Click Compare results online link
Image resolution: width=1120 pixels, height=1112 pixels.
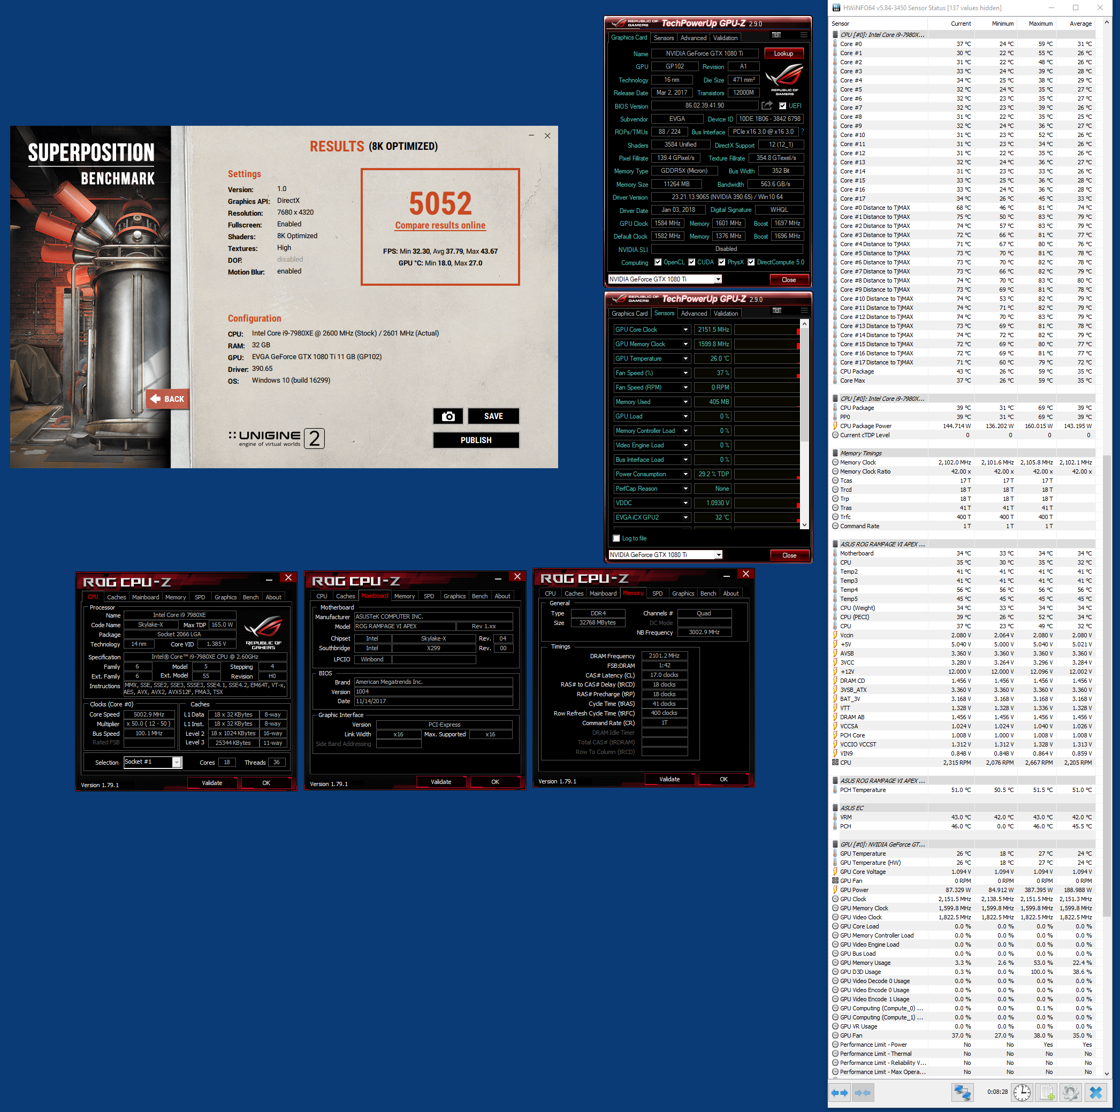coord(440,225)
